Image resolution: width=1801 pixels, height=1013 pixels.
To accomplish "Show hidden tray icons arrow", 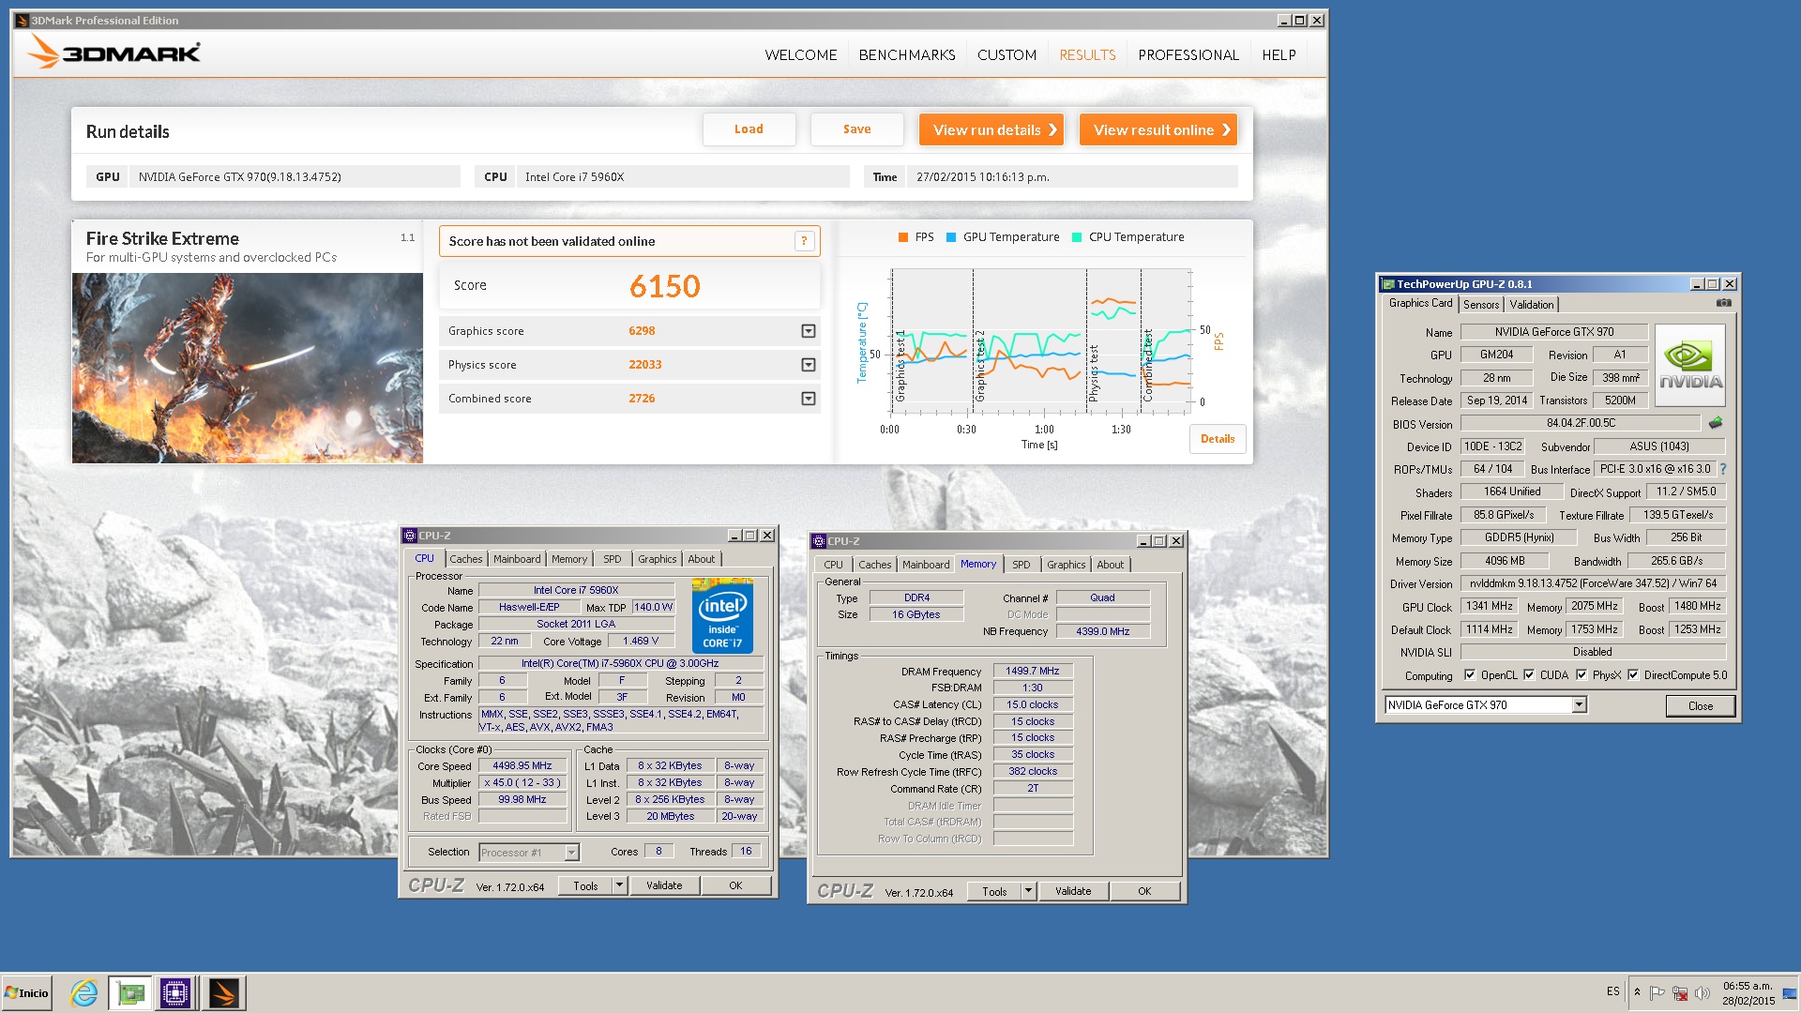I will click(1637, 992).
